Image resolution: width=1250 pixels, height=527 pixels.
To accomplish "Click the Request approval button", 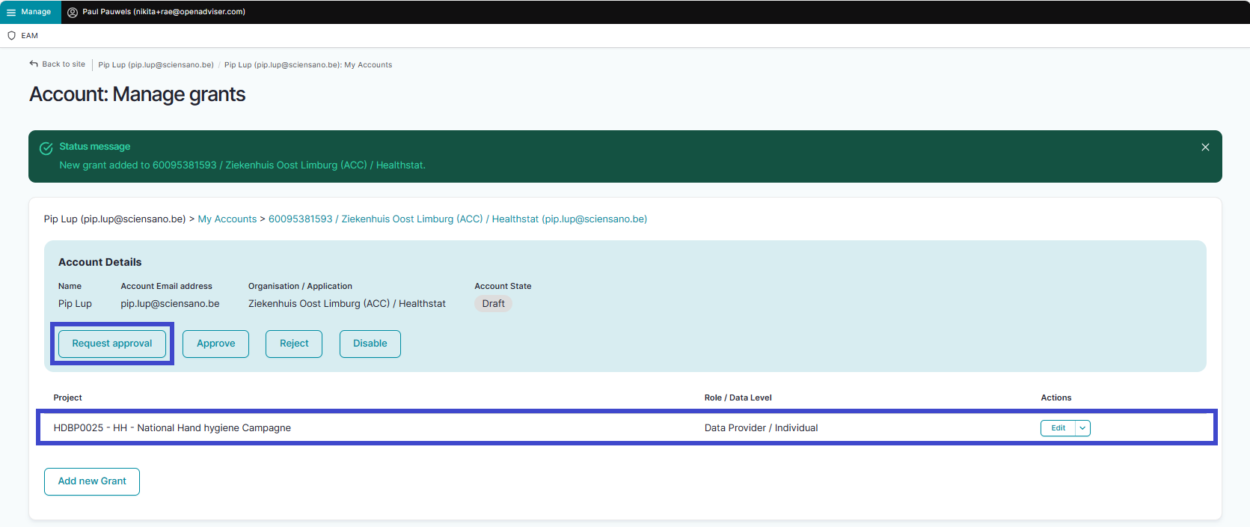I will (x=112, y=344).
